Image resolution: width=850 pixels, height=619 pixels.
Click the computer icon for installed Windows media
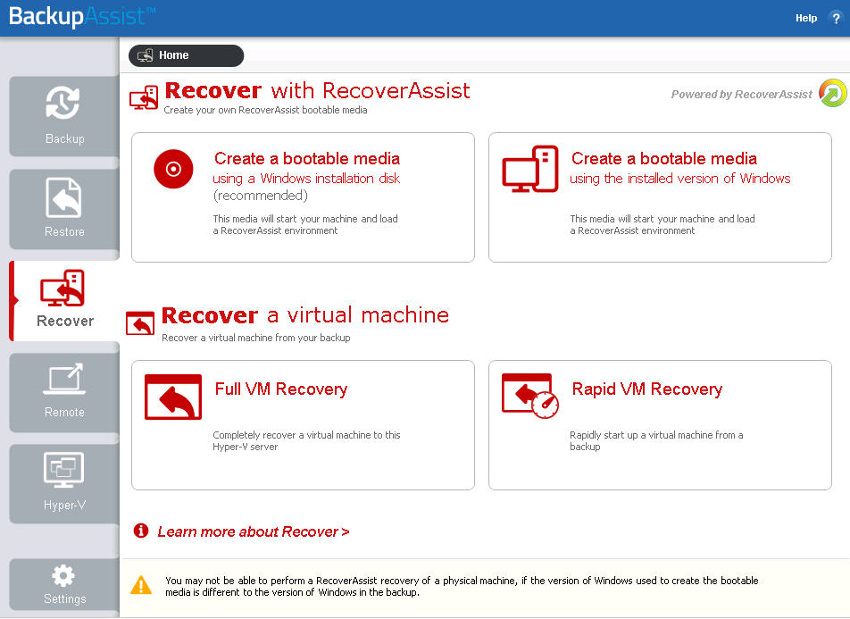coord(530,169)
